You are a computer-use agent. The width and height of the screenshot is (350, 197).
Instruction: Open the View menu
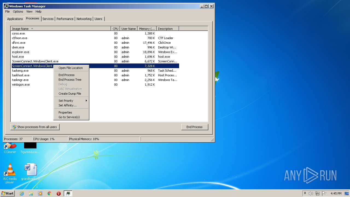pos(29,11)
